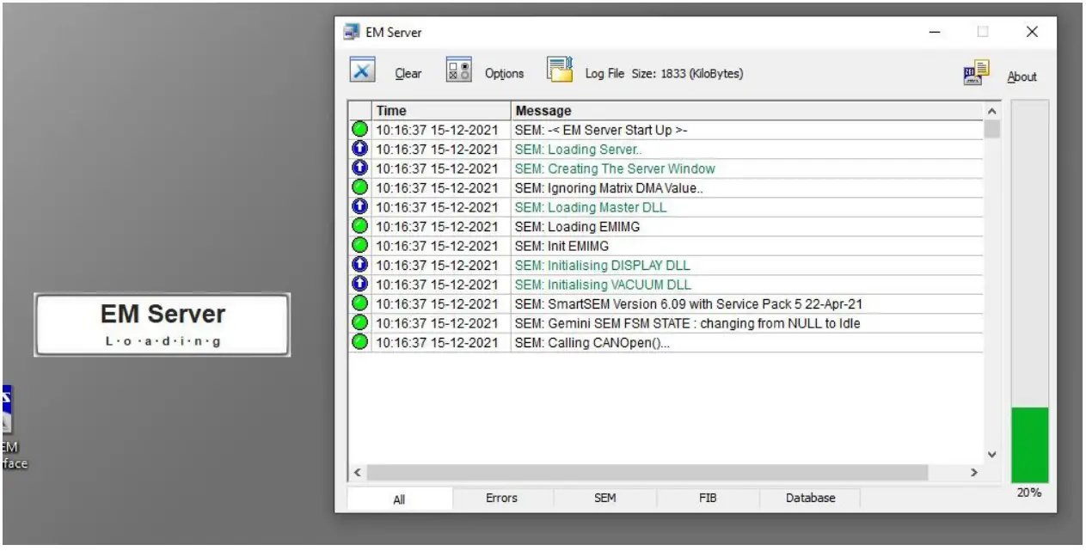
Task: Click the Time column header
Action: [x=391, y=111]
